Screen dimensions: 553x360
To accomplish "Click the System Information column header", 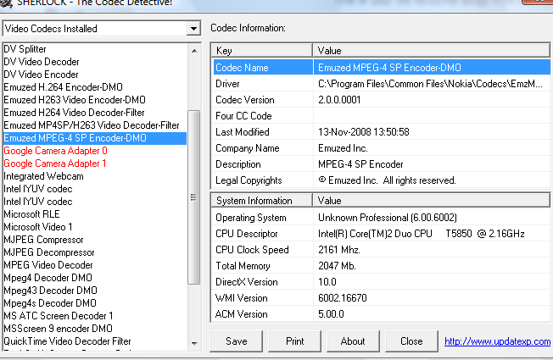I will click(x=262, y=201).
